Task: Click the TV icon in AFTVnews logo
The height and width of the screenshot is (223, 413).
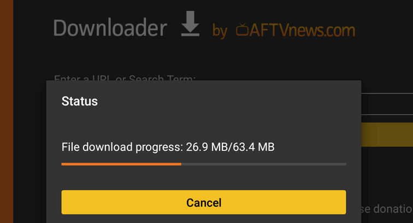Action: tap(242, 30)
